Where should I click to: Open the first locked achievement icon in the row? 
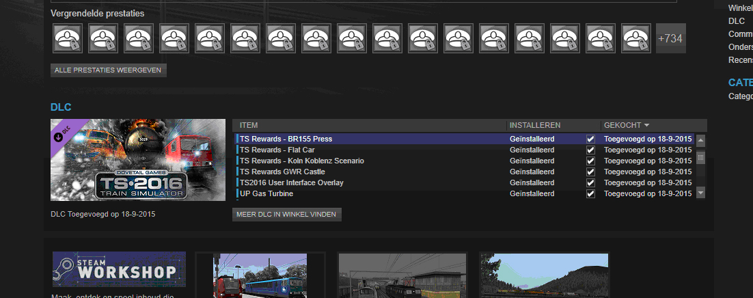68,38
